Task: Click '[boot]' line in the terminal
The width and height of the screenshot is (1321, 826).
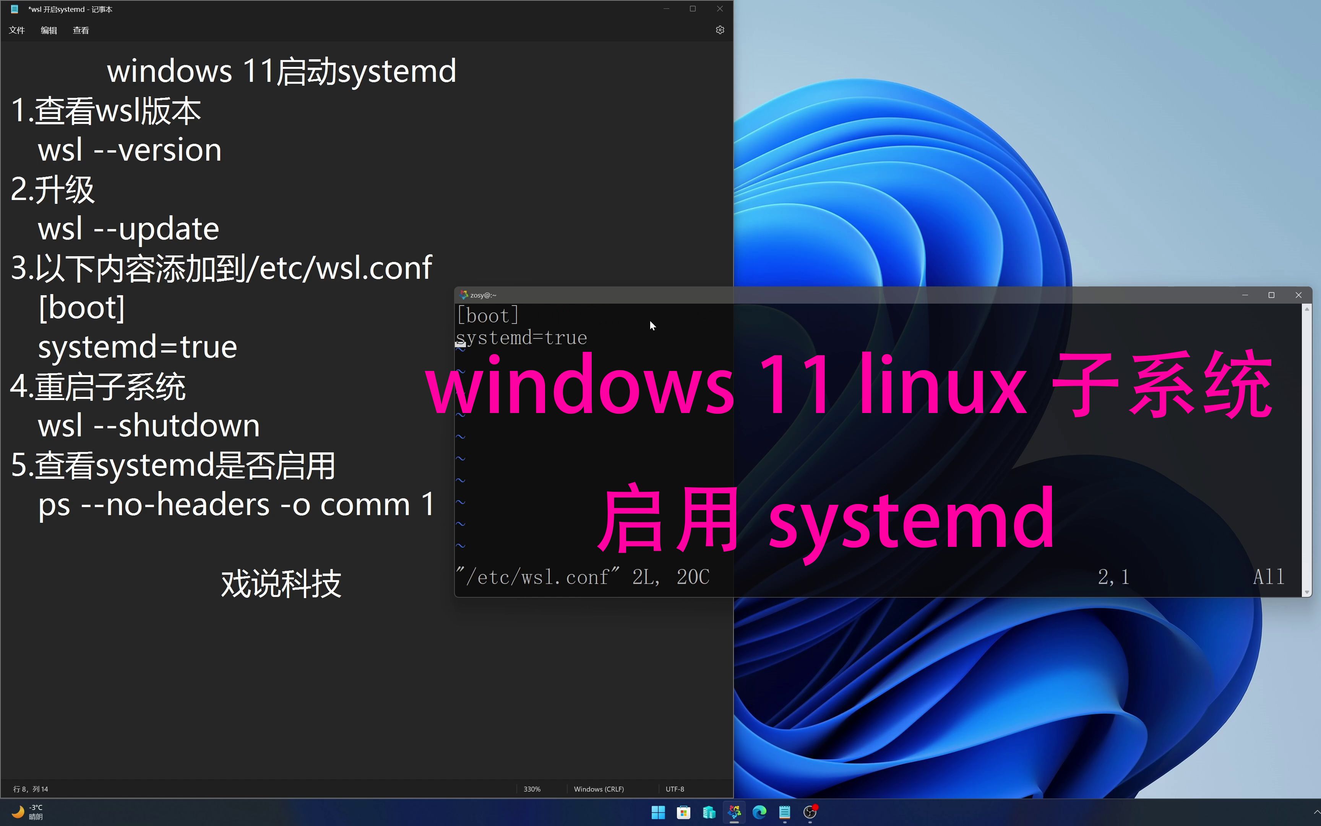Action: pos(487,316)
